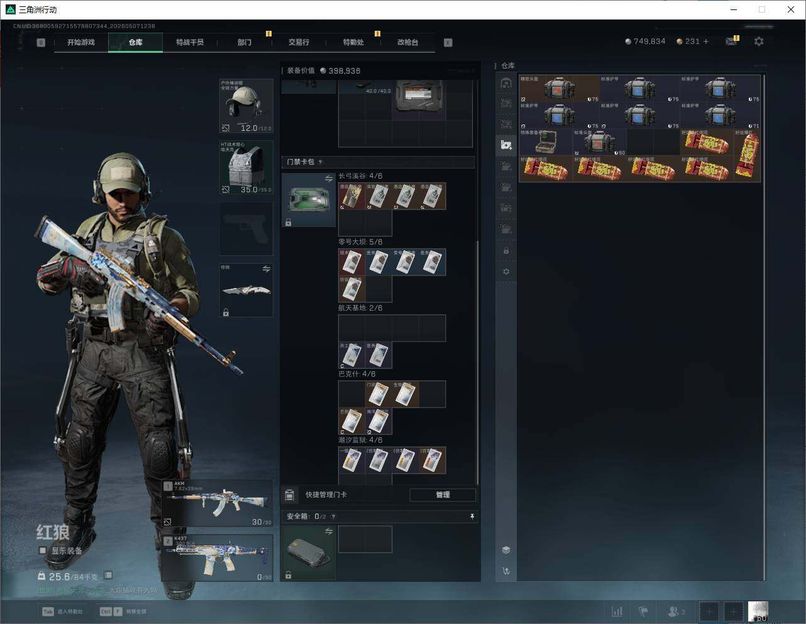Image resolution: width=806 pixels, height=624 pixels.
Task: Click the world chat message line
Action: tap(97, 591)
